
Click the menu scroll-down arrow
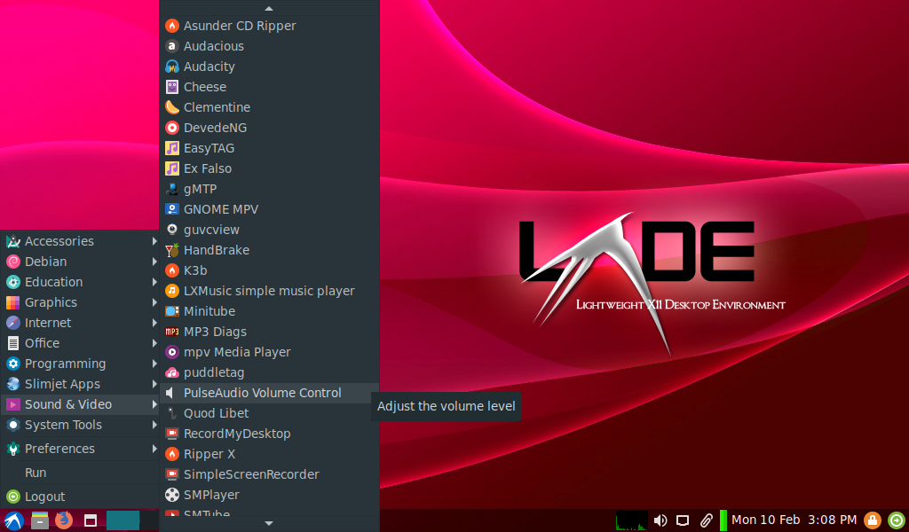269,523
